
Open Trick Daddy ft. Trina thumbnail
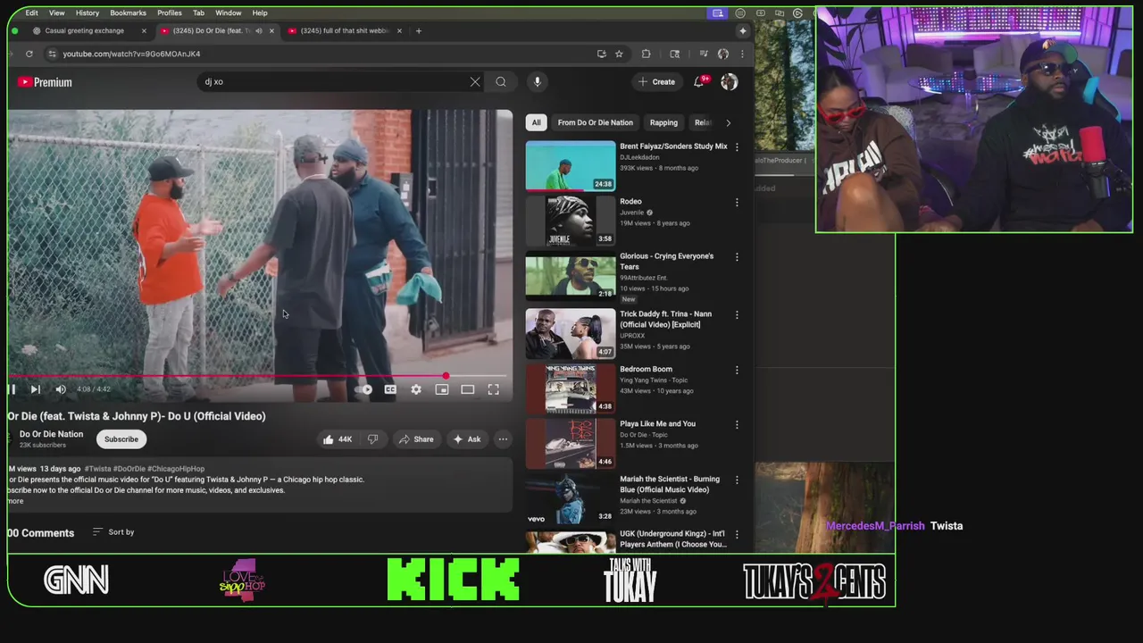point(571,333)
